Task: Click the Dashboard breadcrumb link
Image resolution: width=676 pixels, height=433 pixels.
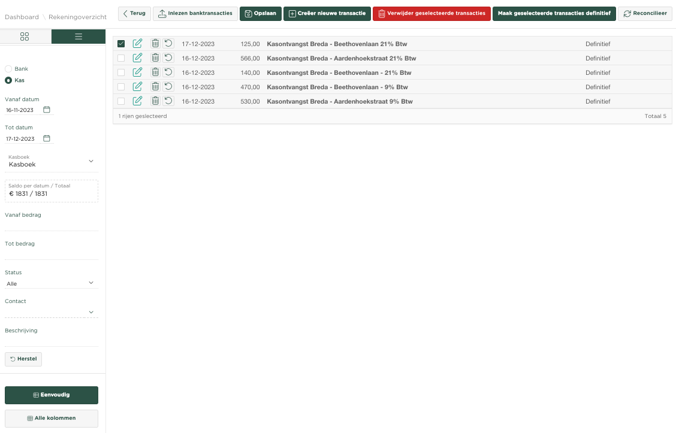Action: click(x=22, y=17)
